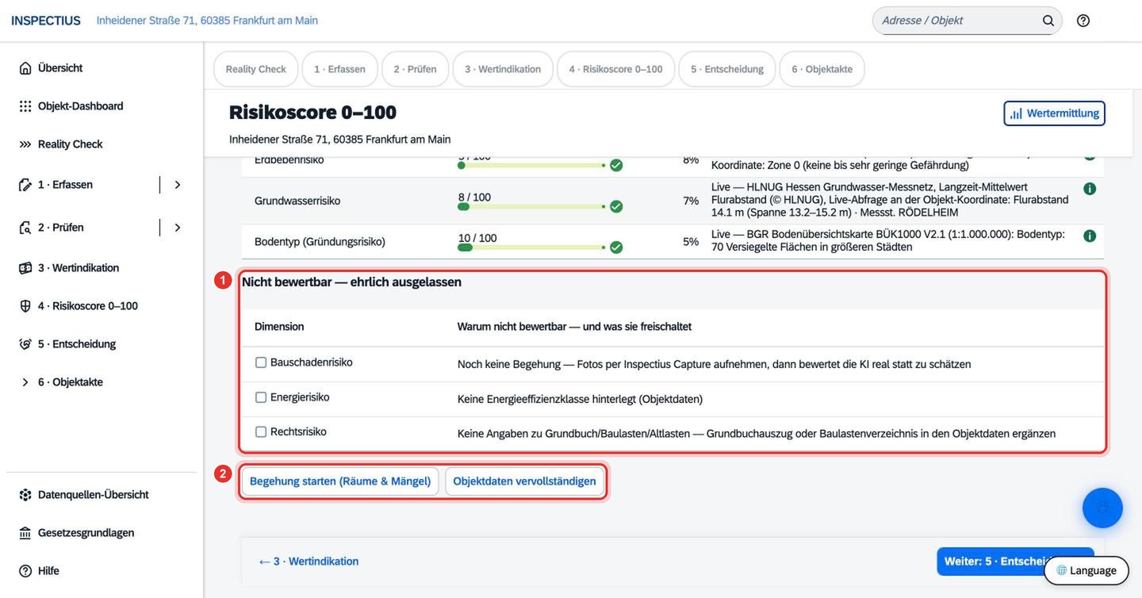
Task: Click the 4 · Risikoscore shield icon
Action: pyautogui.click(x=25, y=306)
